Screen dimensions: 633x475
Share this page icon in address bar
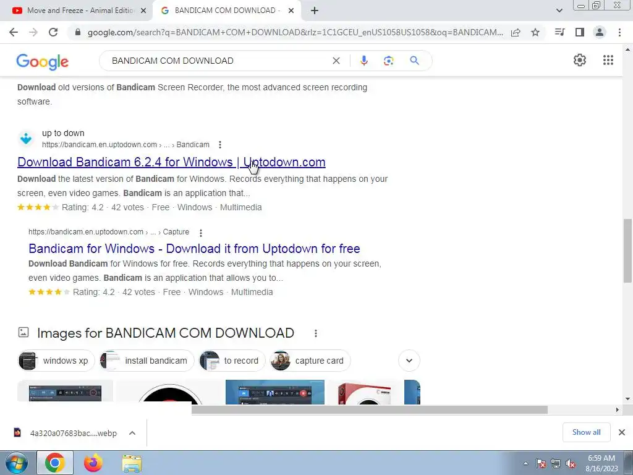[x=516, y=32]
